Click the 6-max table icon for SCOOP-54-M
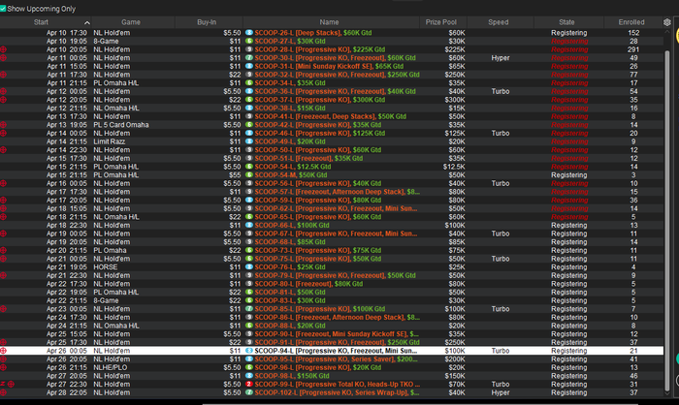The width and height of the screenshot is (679, 405). click(x=249, y=175)
